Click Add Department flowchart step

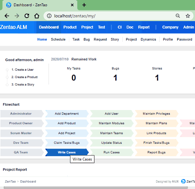tap(67, 113)
